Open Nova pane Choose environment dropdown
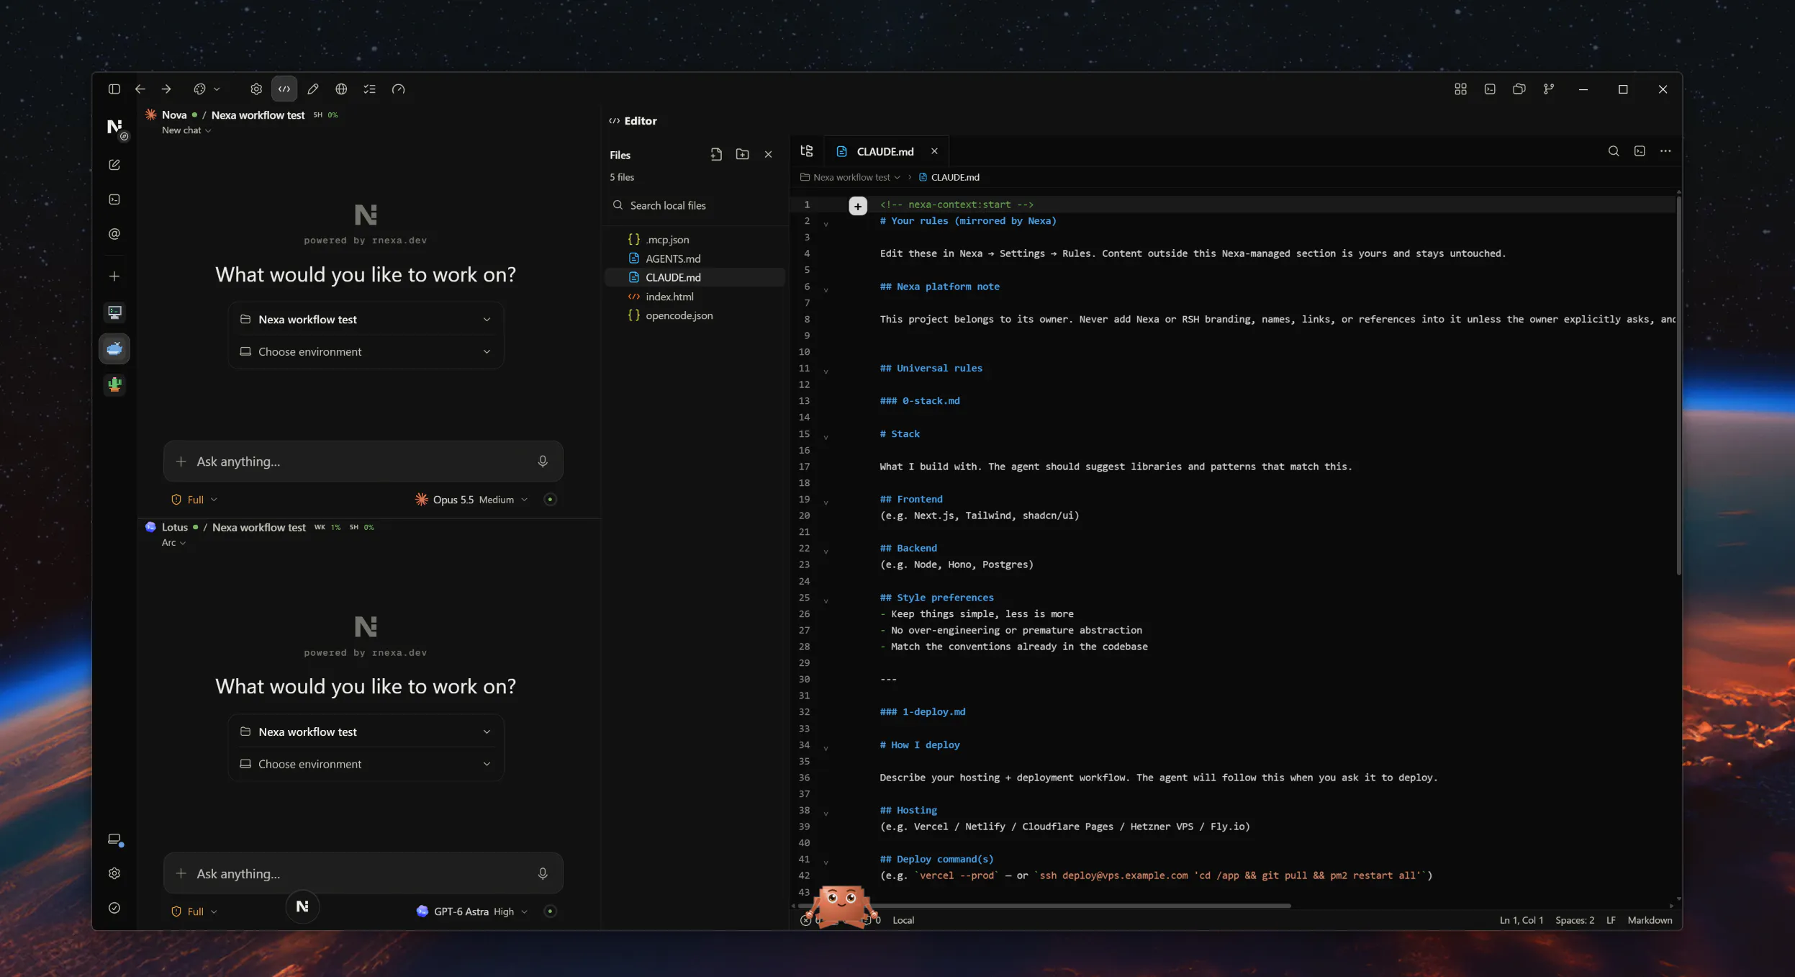Screen dimensions: 1795x977 point(366,352)
